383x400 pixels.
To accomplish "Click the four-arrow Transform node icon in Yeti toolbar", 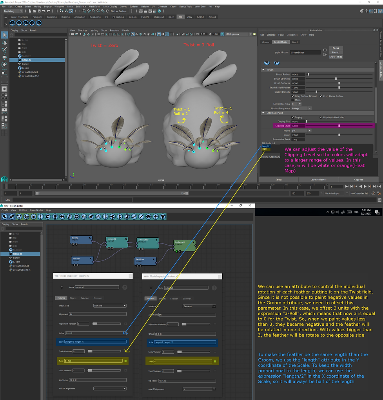I will tap(156, 217).
